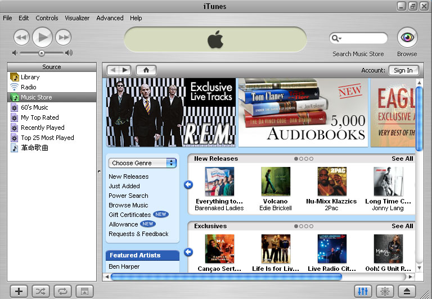The height and width of the screenshot is (299, 432).
Task: Open the Controls menu
Action: (47, 18)
